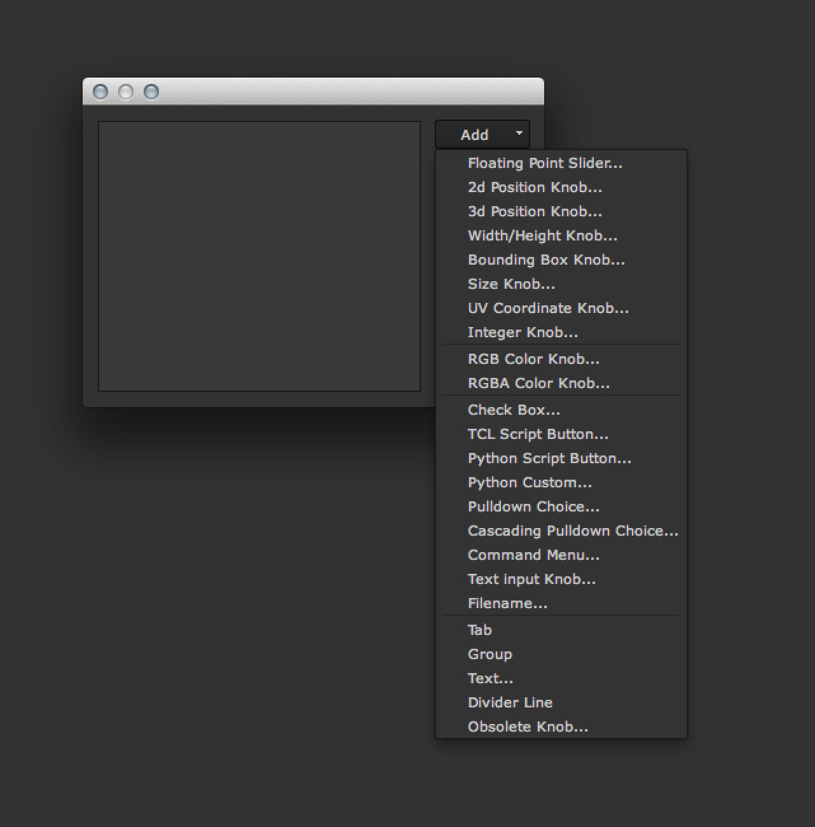Add a Text input Knob
815x827 pixels.
point(561,580)
